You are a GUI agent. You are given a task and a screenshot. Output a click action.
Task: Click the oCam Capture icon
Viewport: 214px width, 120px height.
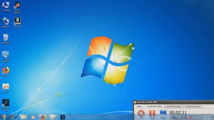click(x=163, y=112)
